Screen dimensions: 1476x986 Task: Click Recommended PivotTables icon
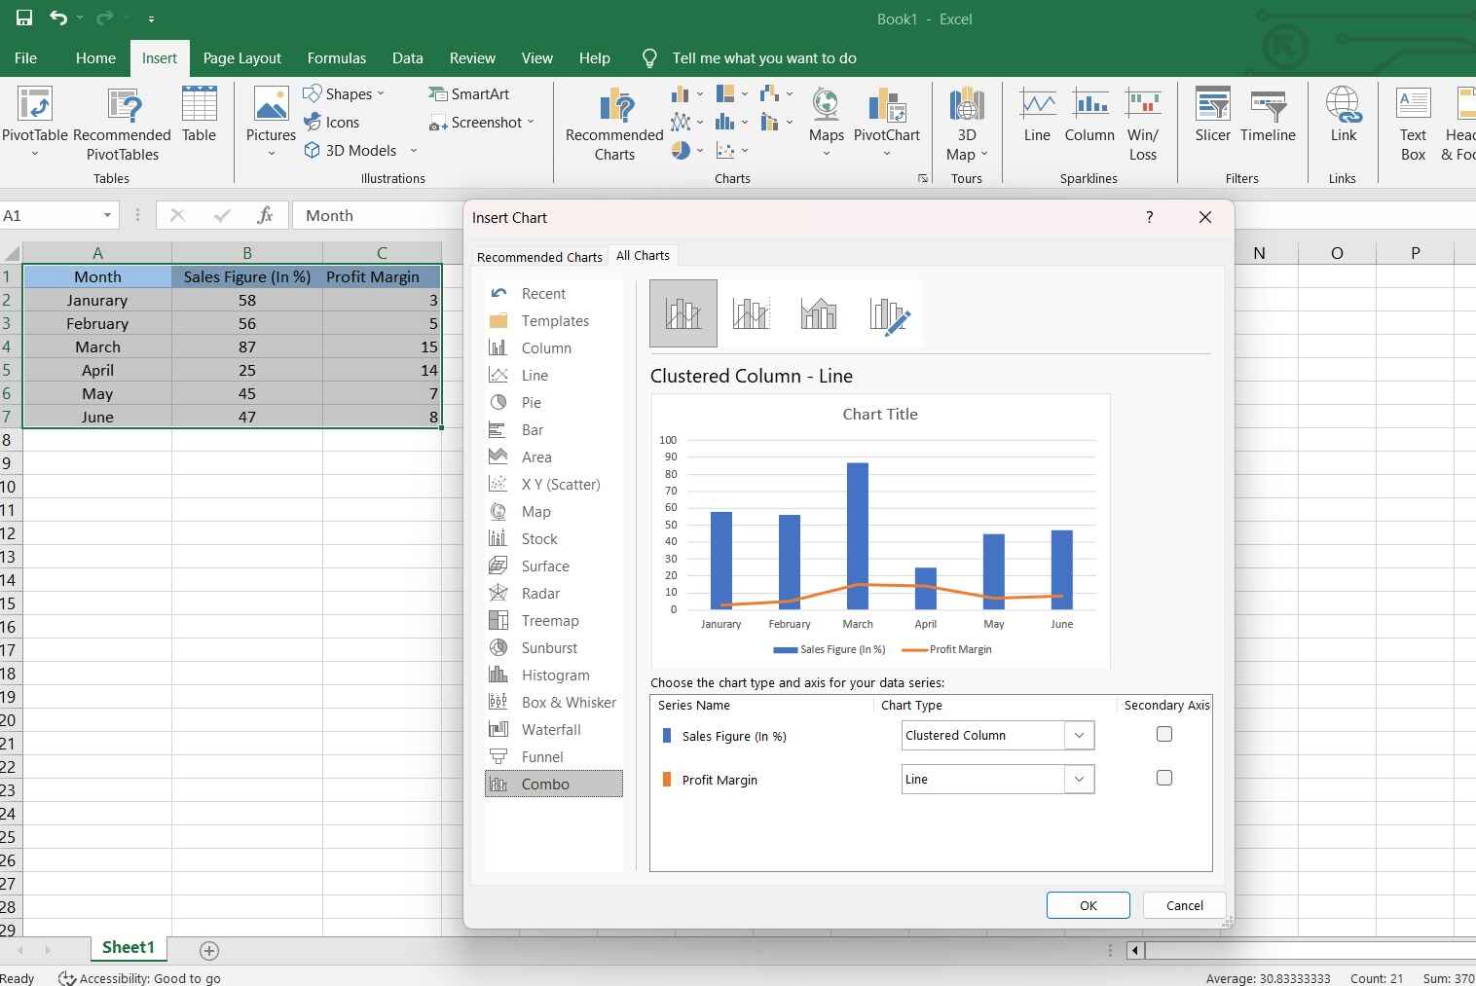coord(123,124)
